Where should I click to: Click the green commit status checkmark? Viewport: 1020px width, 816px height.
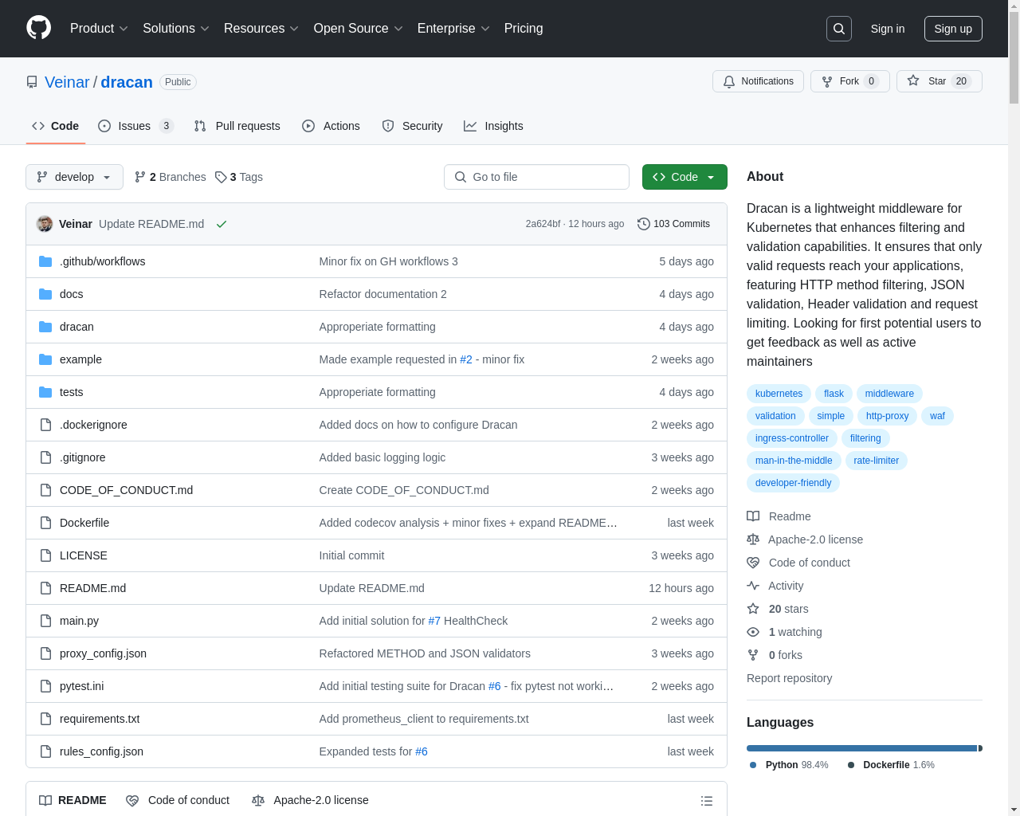(222, 224)
